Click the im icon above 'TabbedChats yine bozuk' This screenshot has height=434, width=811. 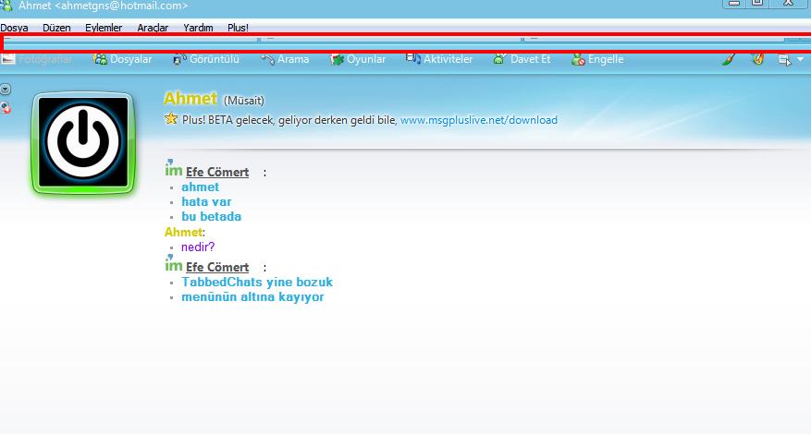(173, 263)
